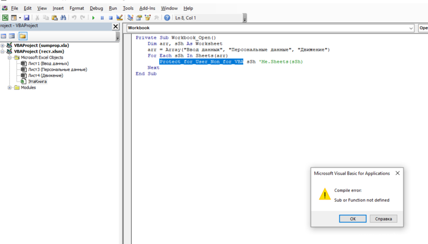Click the Reset stop icon
The height and width of the screenshot is (244, 428).
tap(111, 18)
